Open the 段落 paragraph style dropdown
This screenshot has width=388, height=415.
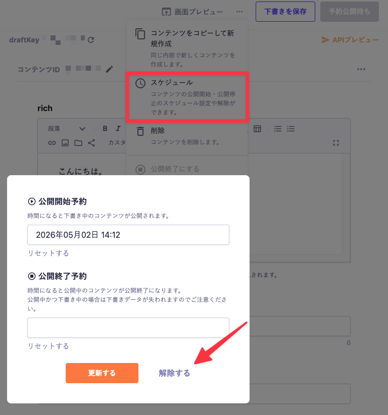tap(67, 129)
